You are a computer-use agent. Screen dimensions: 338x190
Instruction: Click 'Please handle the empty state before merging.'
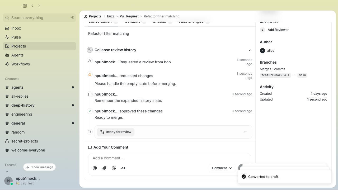point(135,84)
